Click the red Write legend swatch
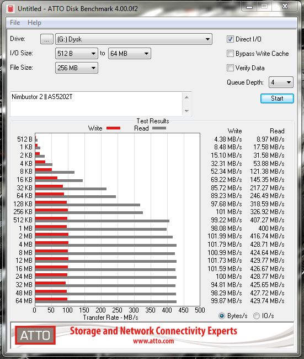304x359 pixels. tap(113, 128)
